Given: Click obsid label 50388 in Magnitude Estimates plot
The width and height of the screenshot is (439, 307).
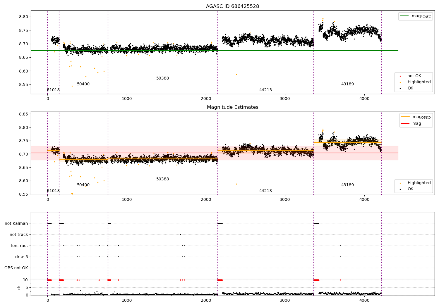Looking at the screenshot, I should click(163, 179).
